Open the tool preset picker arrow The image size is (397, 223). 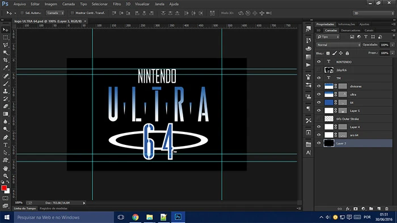(15, 13)
